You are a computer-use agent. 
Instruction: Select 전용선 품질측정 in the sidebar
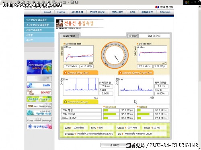pyautogui.click(x=39, y=30)
